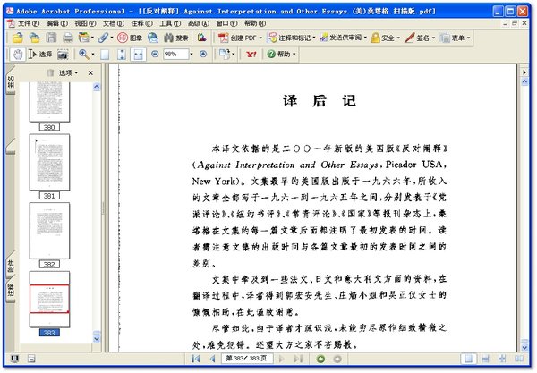
Task: Click the 98% zoom level field
Action: coord(175,54)
